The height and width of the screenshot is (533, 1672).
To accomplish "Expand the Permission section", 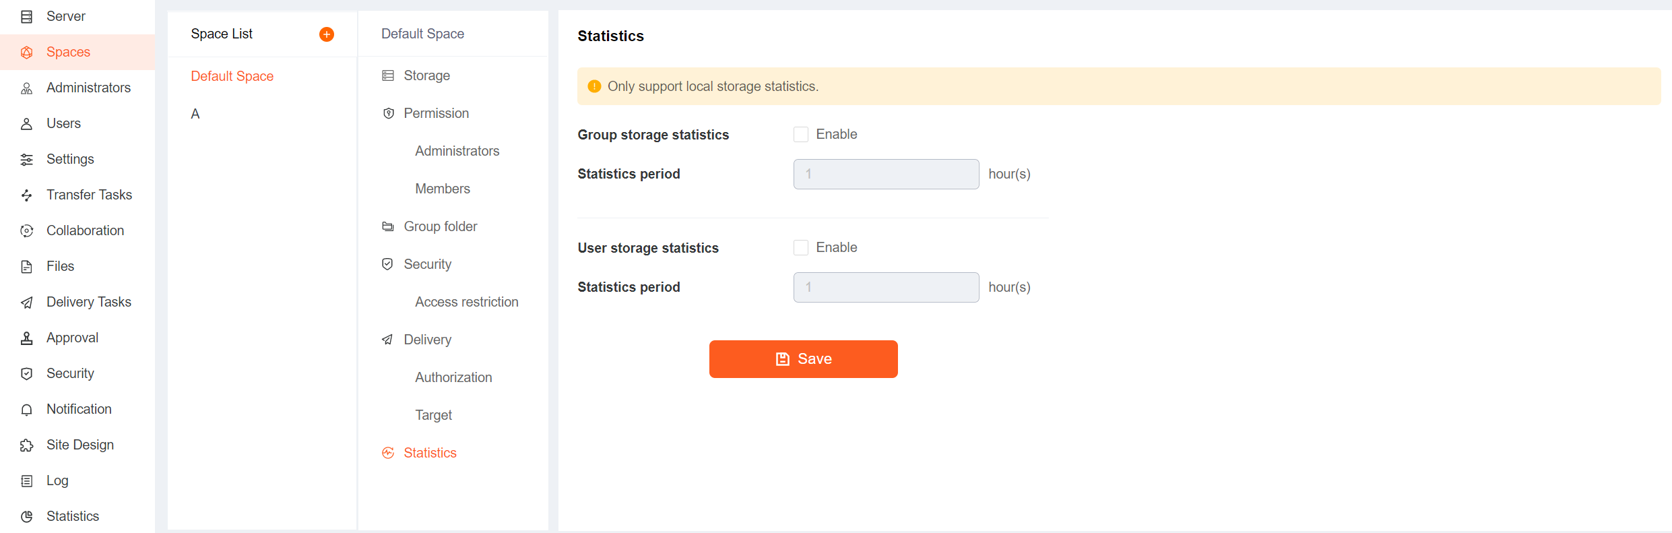I will 436,113.
